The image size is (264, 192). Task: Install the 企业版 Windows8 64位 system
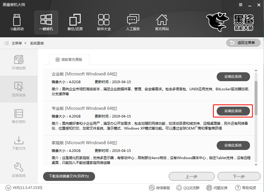[233, 77]
